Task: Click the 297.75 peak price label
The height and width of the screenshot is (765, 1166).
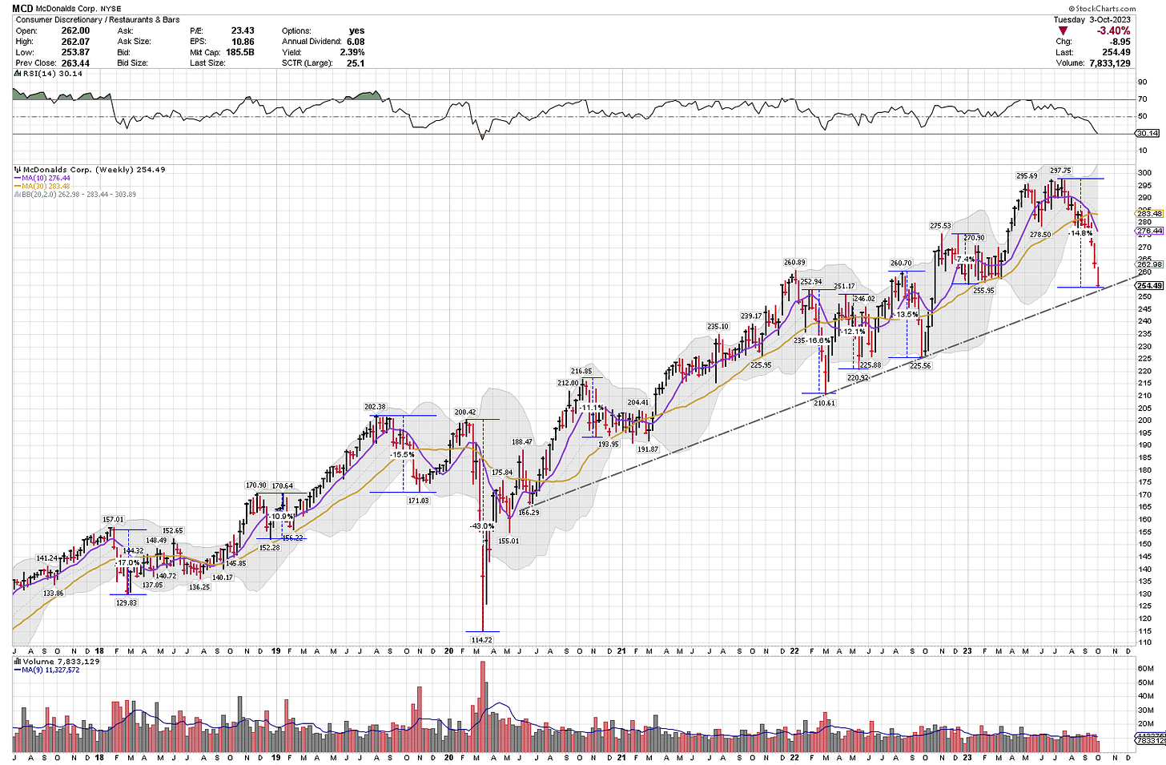Action: click(x=1060, y=171)
